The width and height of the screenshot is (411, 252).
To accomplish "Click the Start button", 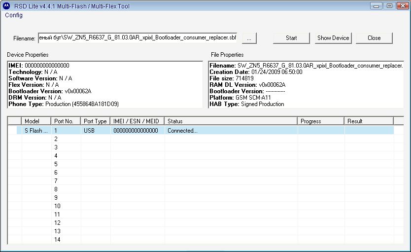I will [291, 38].
